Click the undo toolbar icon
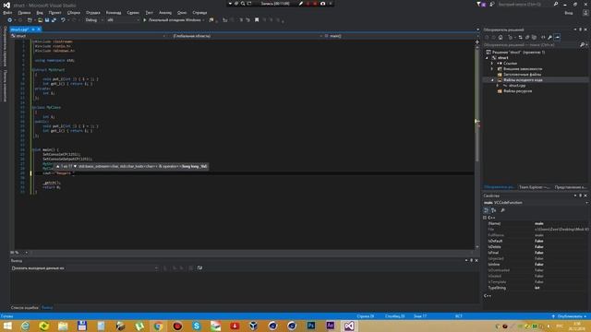Viewport: 591px width, 332px height. [x=63, y=20]
